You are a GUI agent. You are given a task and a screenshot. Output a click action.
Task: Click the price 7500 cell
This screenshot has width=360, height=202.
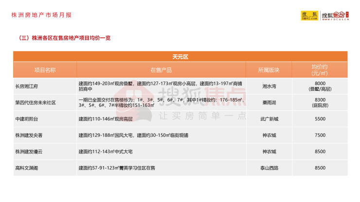tap(320, 135)
